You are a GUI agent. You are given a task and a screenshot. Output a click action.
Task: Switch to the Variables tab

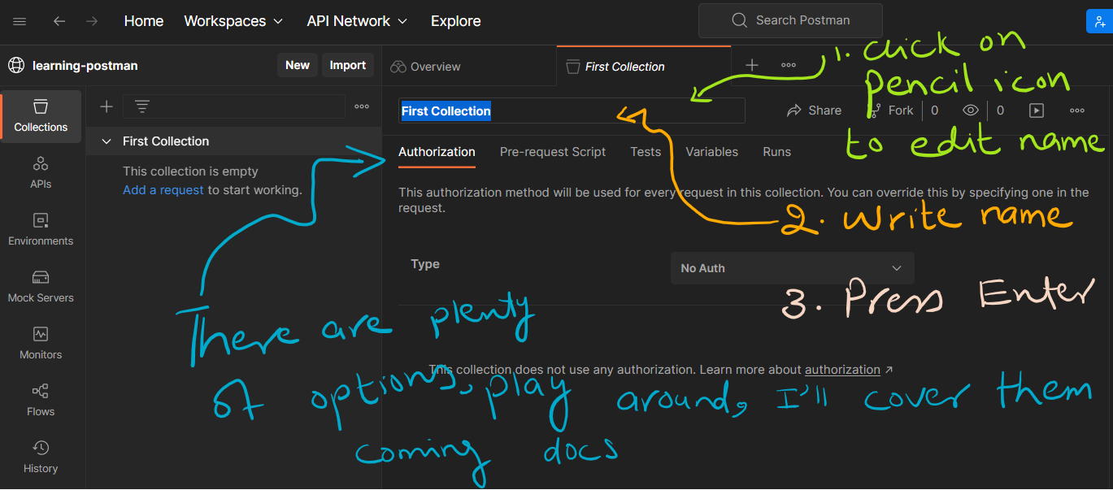click(x=711, y=152)
